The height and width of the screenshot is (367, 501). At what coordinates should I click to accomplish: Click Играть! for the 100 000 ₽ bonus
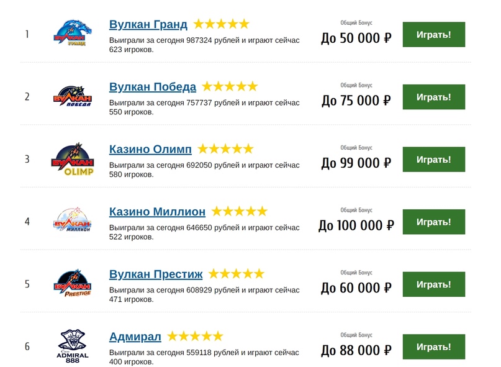[x=433, y=222]
